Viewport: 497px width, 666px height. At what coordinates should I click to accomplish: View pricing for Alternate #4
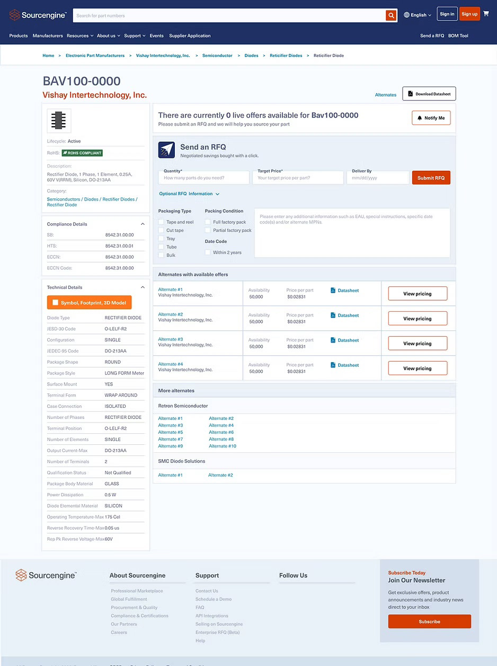click(x=418, y=368)
